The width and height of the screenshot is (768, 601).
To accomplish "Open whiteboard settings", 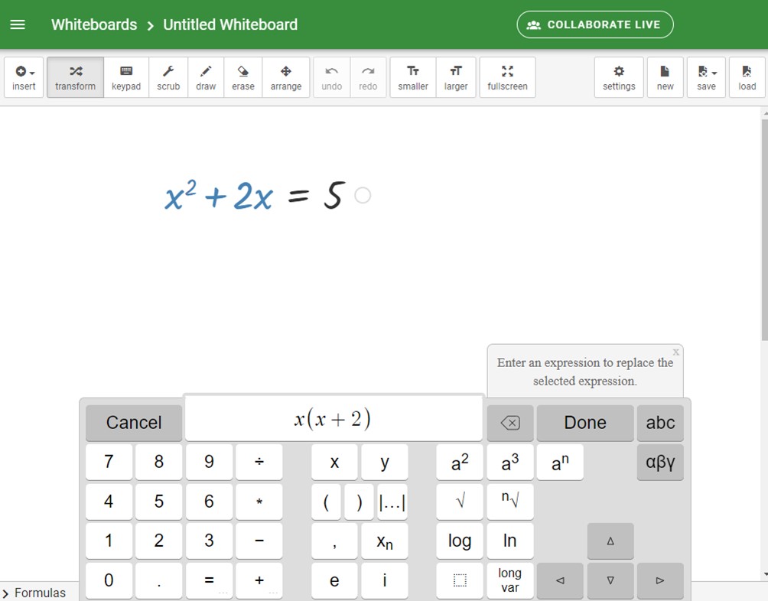I will pyautogui.click(x=619, y=77).
